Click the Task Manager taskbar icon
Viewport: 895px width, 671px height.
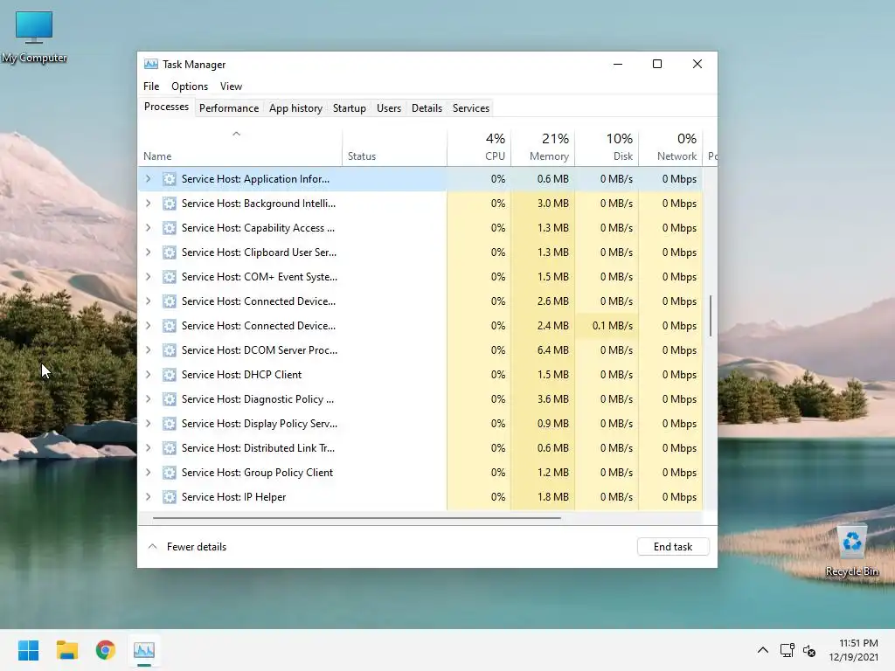[x=144, y=650]
